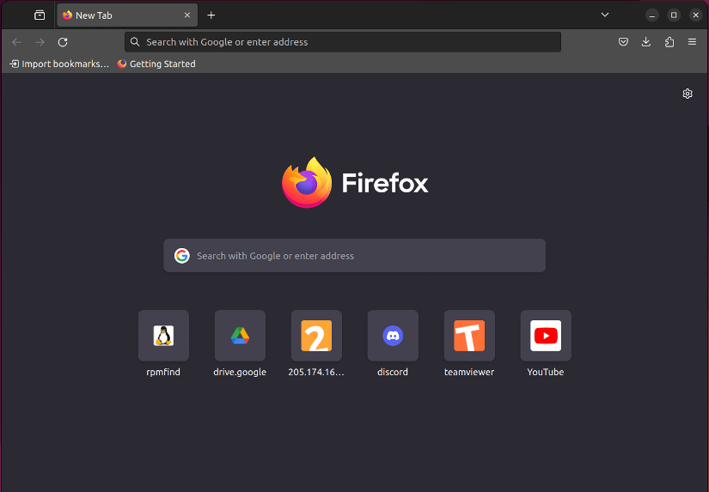Click the YouTube label text
Image resolution: width=709 pixels, height=492 pixels.
546,373
